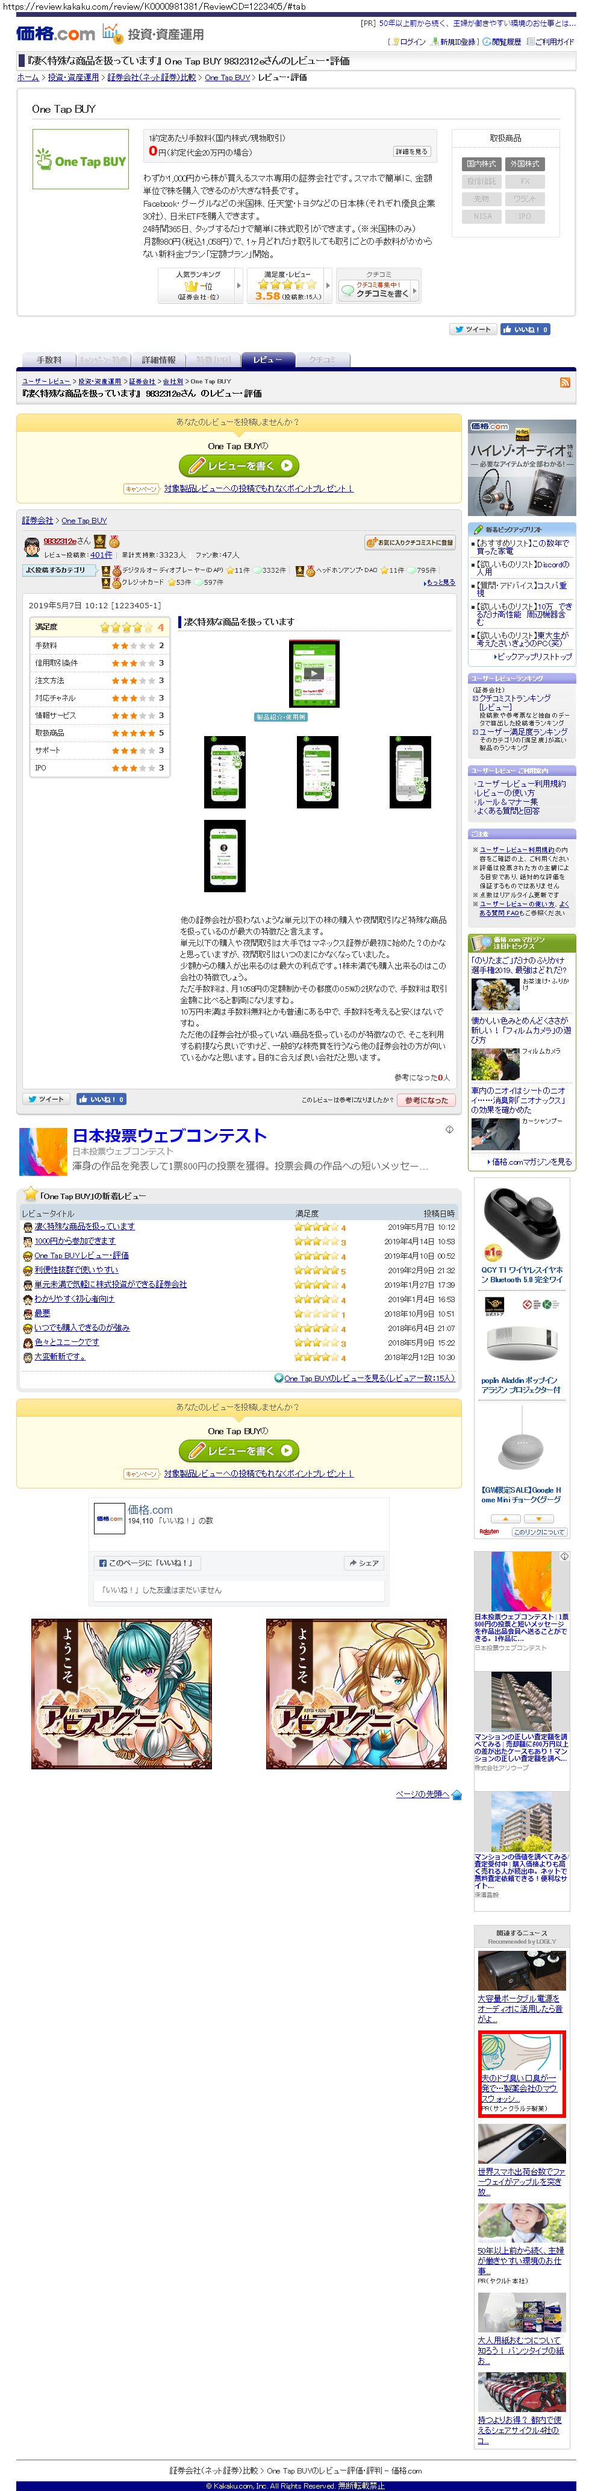
Task: Switch to the 手数料 tab
Action: click(48, 360)
